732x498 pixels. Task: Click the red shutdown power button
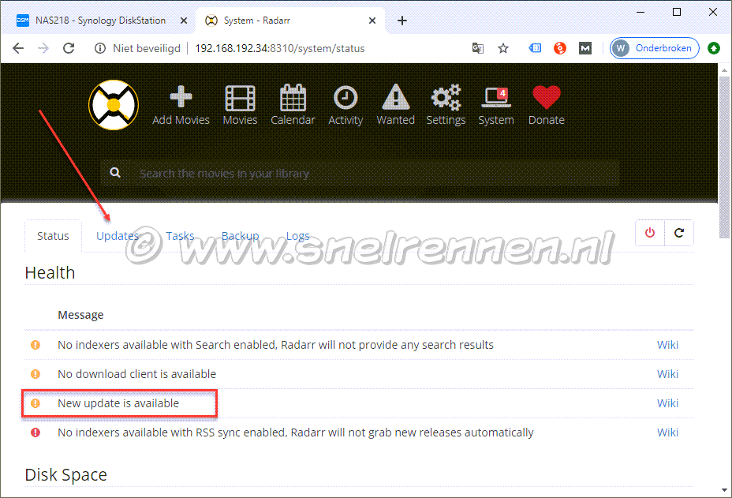point(650,233)
